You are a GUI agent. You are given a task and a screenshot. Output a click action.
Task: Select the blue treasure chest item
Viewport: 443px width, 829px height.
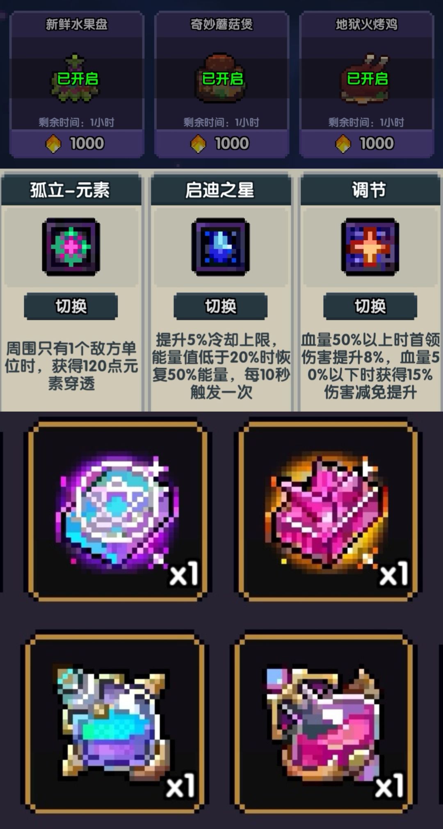coord(114,724)
